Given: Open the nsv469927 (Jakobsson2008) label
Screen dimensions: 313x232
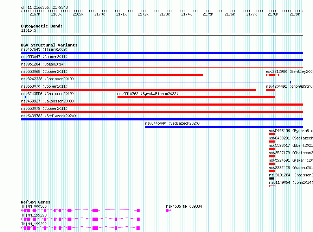Looking at the screenshot, I should point(47,101).
